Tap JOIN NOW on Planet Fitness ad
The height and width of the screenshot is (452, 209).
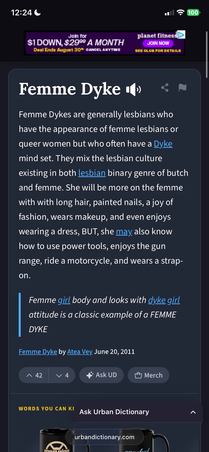click(158, 43)
